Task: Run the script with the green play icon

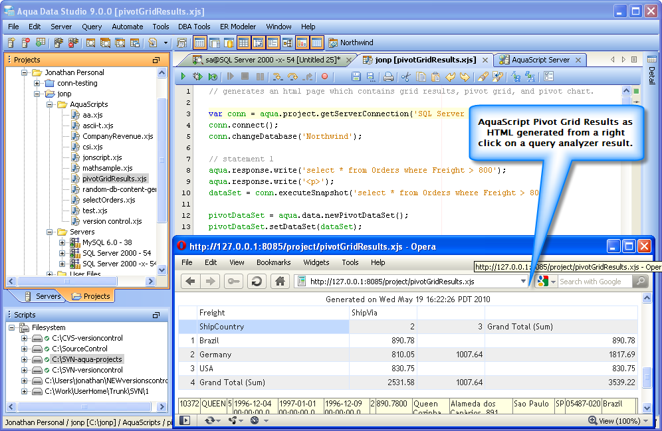Action: pos(183,77)
